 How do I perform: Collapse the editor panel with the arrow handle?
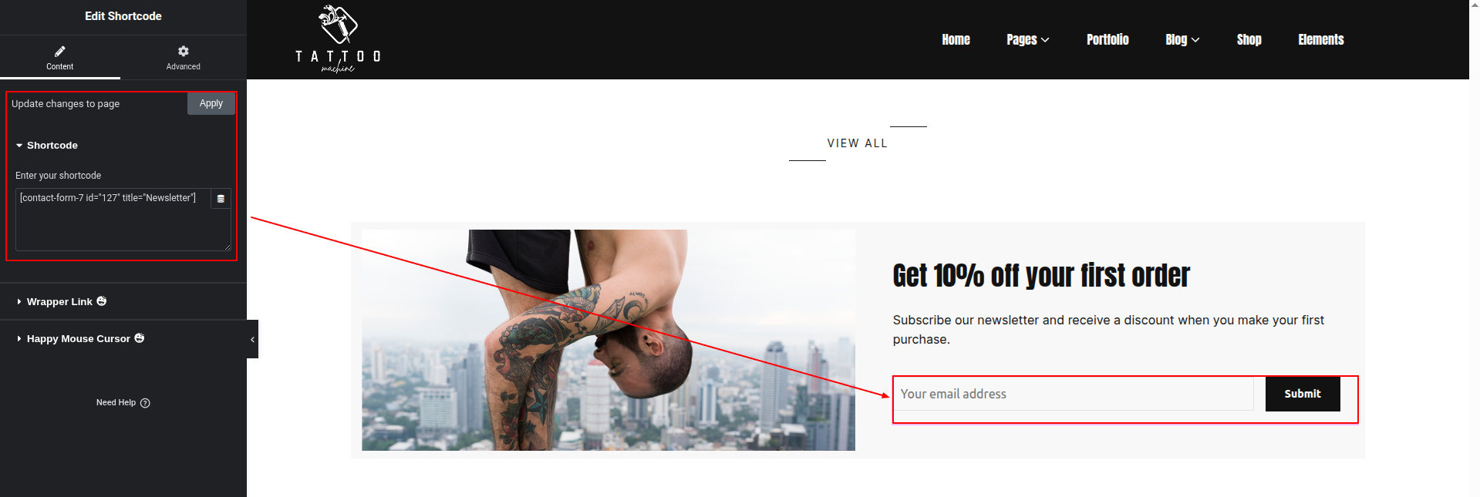[x=252, y=339]
